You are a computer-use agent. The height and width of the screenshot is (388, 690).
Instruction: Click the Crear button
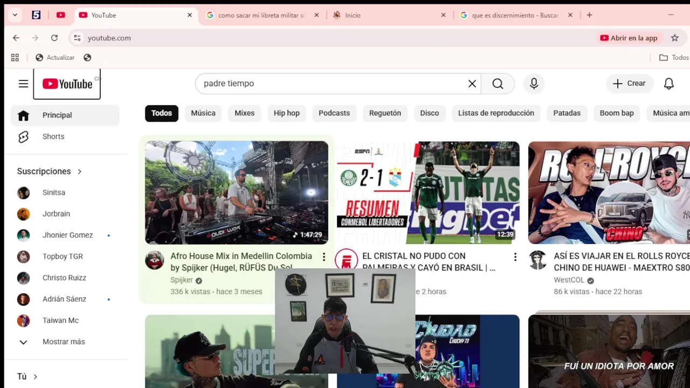(x=629, y=84)
